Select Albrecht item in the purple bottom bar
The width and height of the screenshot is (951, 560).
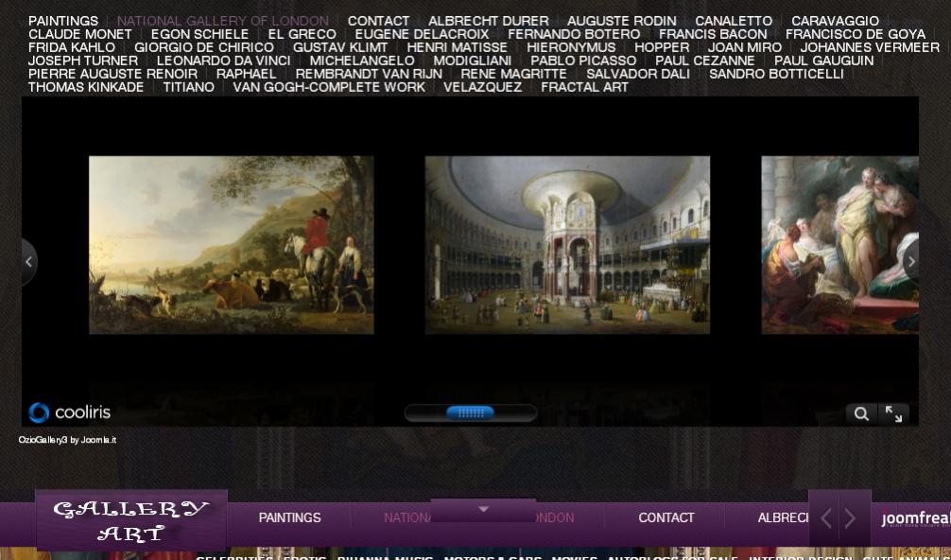[783, 517]
